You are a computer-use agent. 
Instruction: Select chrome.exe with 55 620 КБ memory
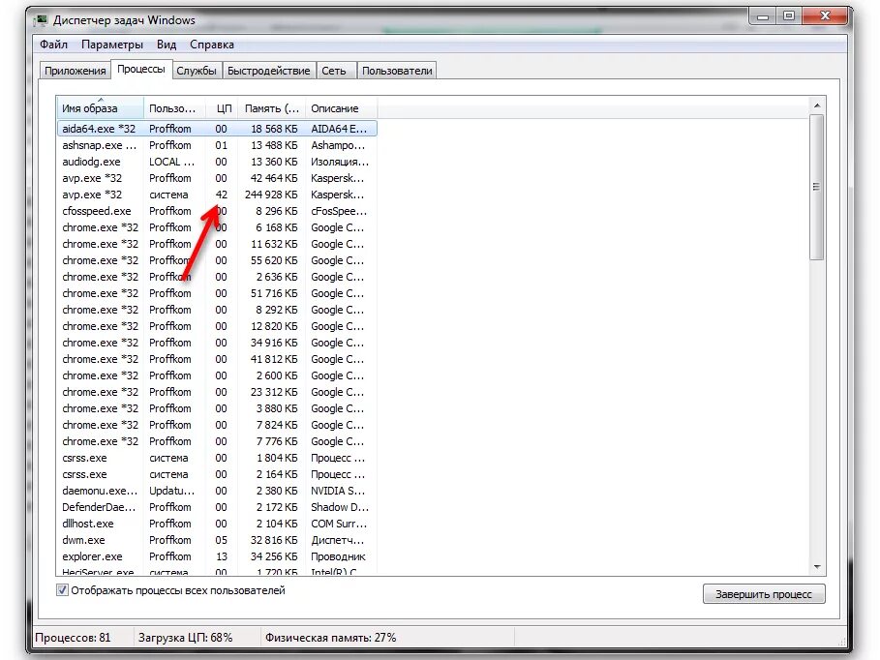(x=217, y=260)
